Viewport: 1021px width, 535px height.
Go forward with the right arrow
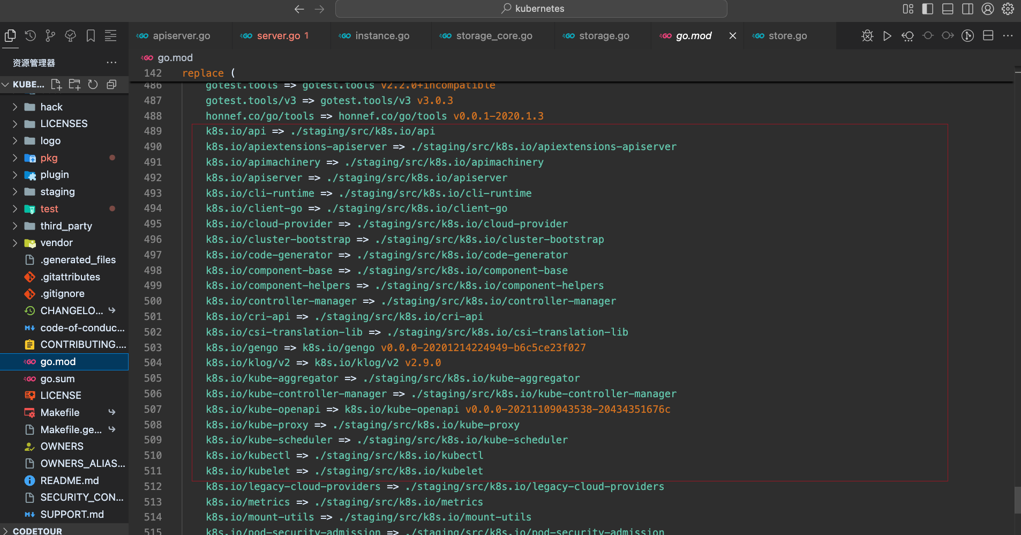[319, 9]
